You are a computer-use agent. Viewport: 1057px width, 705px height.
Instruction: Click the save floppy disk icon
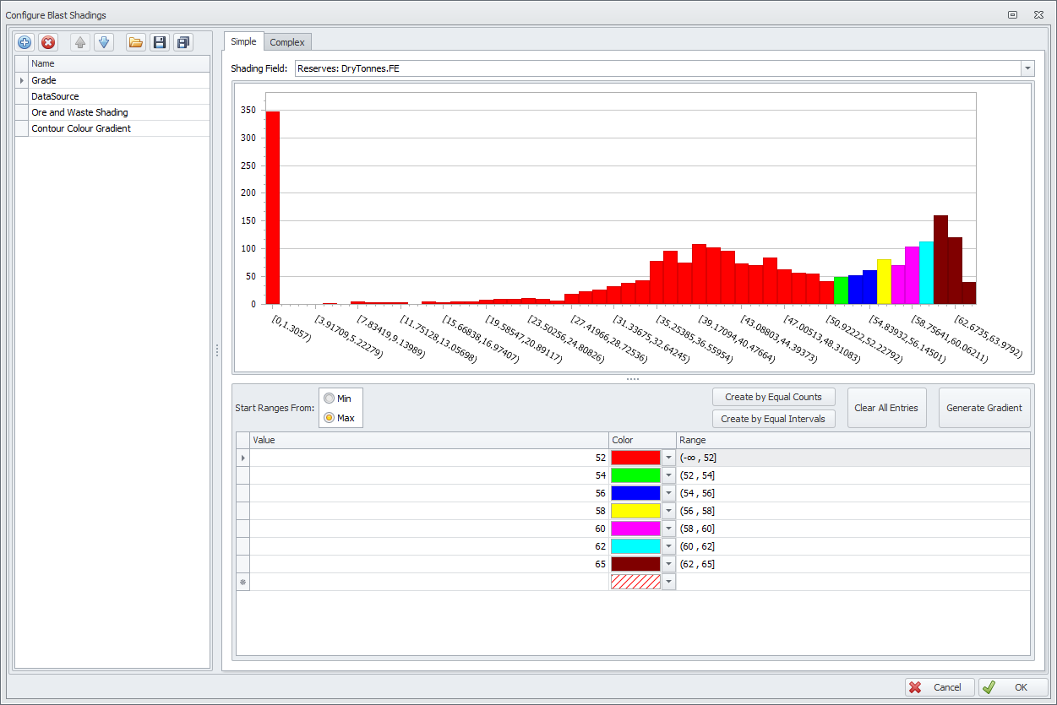[x=159, y=42]
